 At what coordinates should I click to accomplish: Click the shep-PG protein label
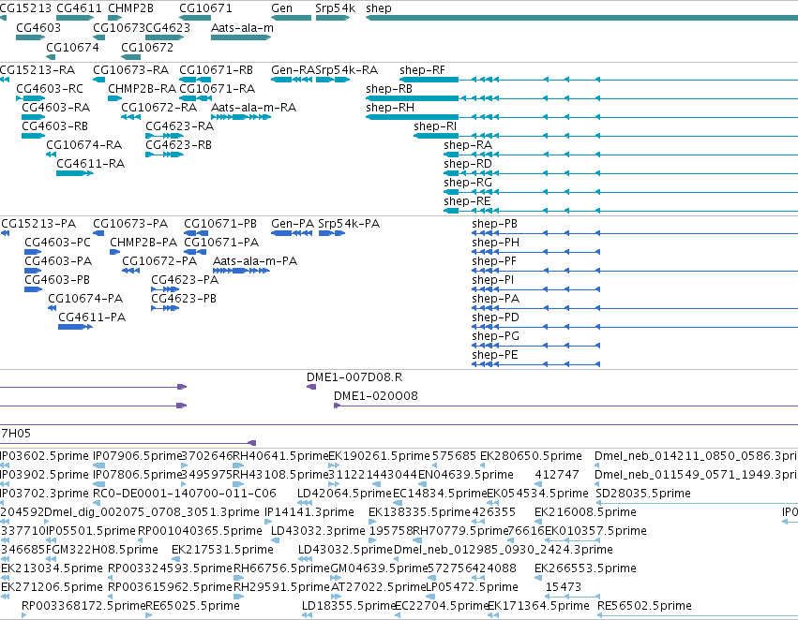click(x=496, y=336)
